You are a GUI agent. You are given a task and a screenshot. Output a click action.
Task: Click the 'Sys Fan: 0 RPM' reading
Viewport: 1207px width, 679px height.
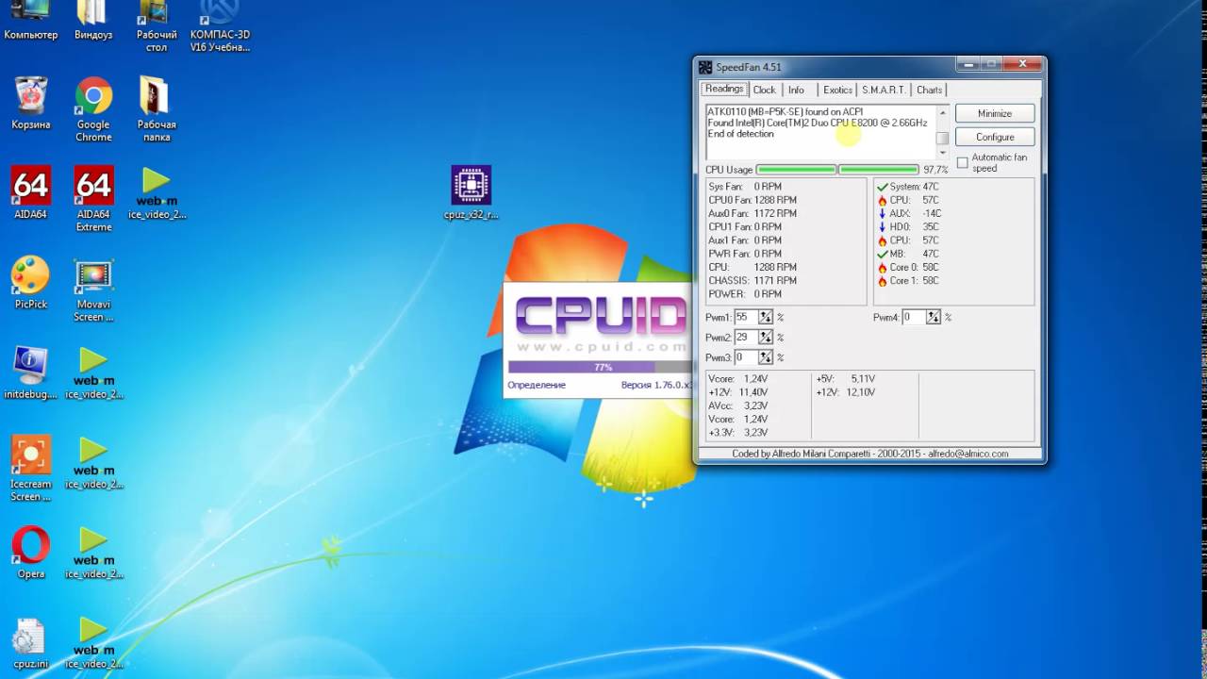[x=745, y=187]
